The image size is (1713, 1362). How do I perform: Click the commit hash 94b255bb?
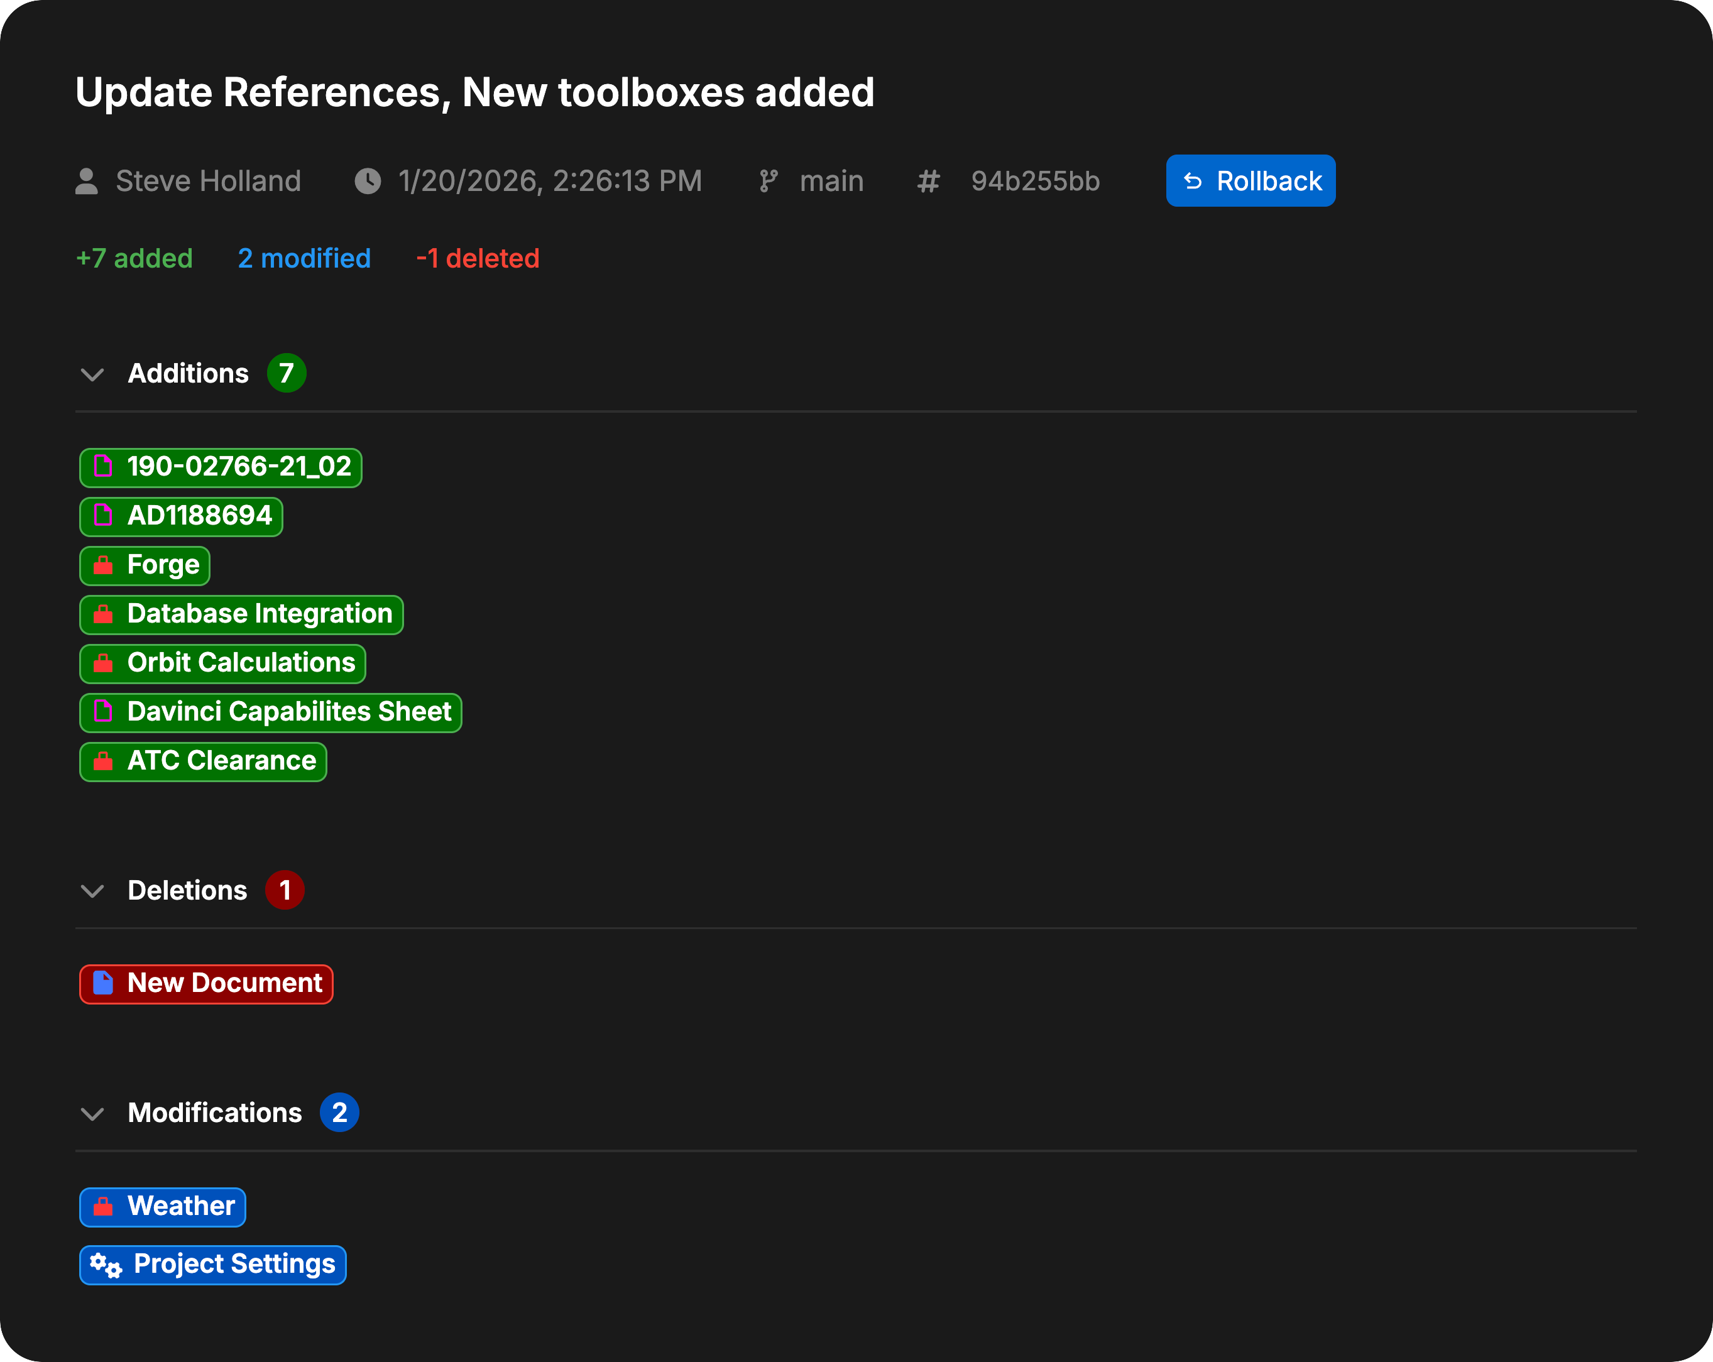point(1034,181)
